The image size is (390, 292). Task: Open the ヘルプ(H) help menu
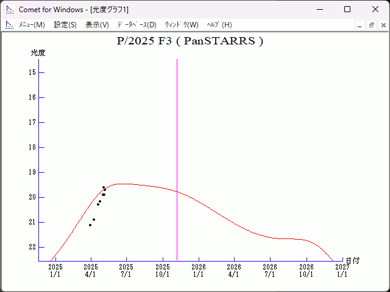point(219,25)
